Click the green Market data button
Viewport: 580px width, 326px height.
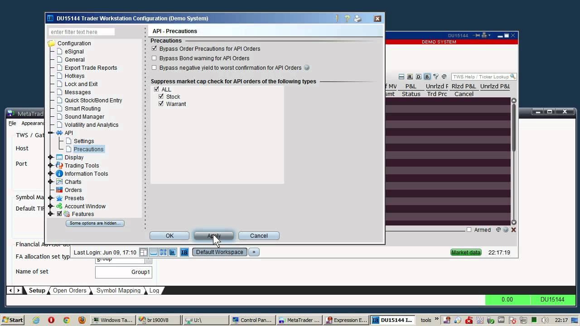pyautogui.click(x=466, y=253)
